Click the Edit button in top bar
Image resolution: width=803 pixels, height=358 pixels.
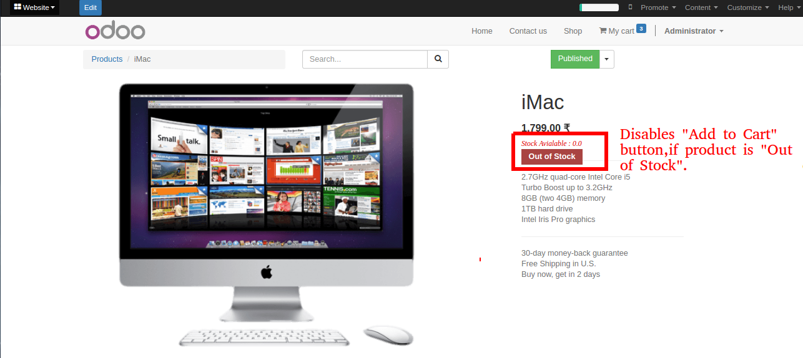[91, 7]
